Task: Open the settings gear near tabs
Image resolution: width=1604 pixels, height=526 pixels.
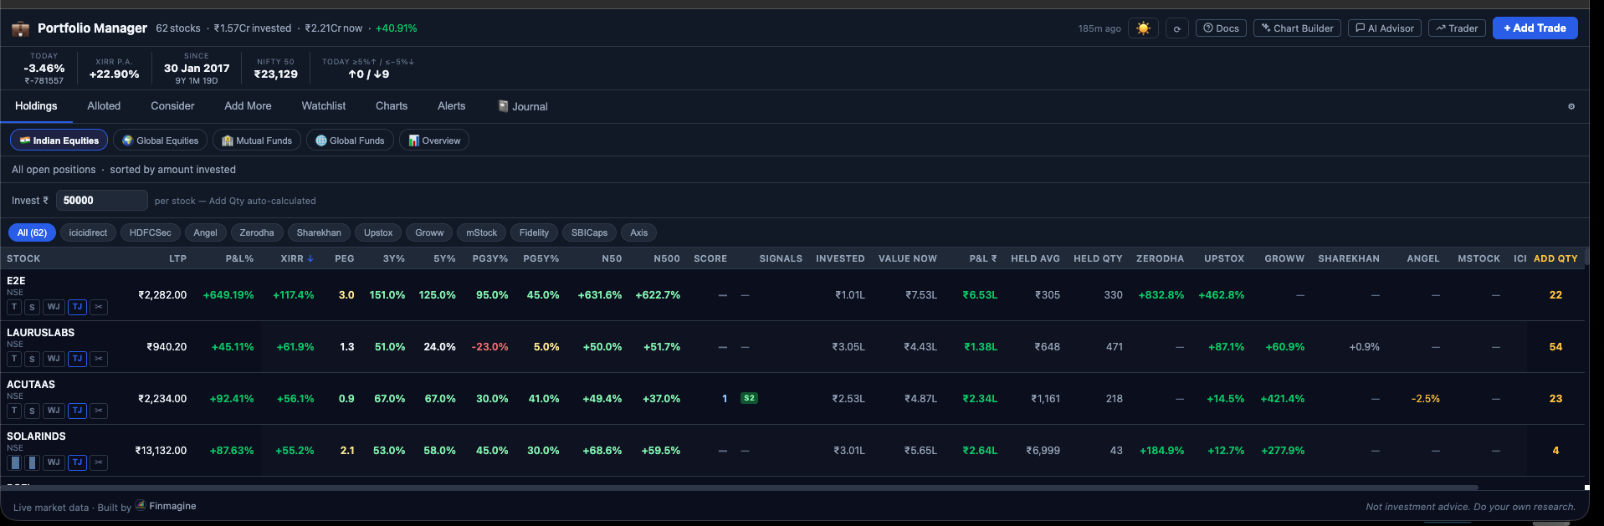Action: [1571, 106]
